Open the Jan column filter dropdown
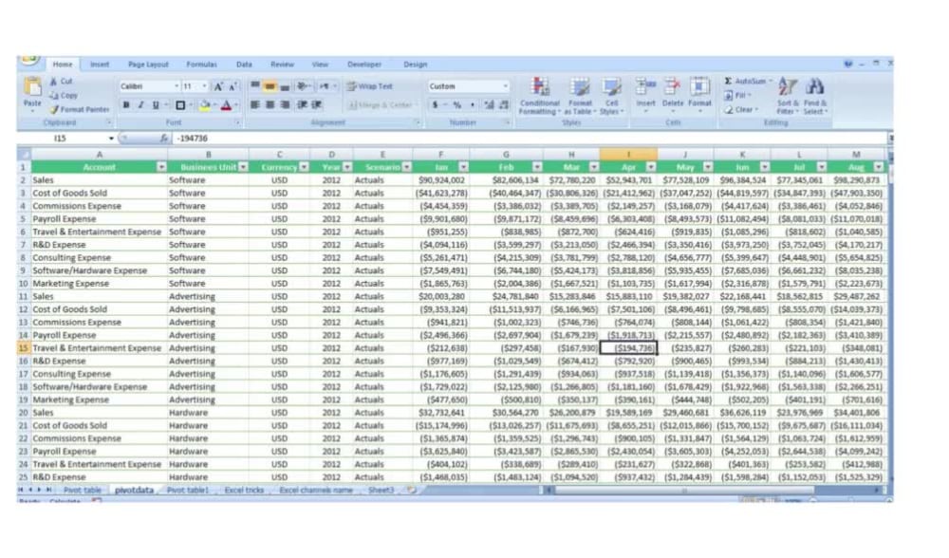The height and width of the screenshot is (558, 949). (x=464, y=167)
